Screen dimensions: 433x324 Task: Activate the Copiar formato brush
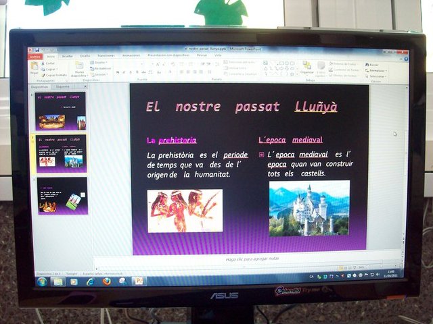54,75
